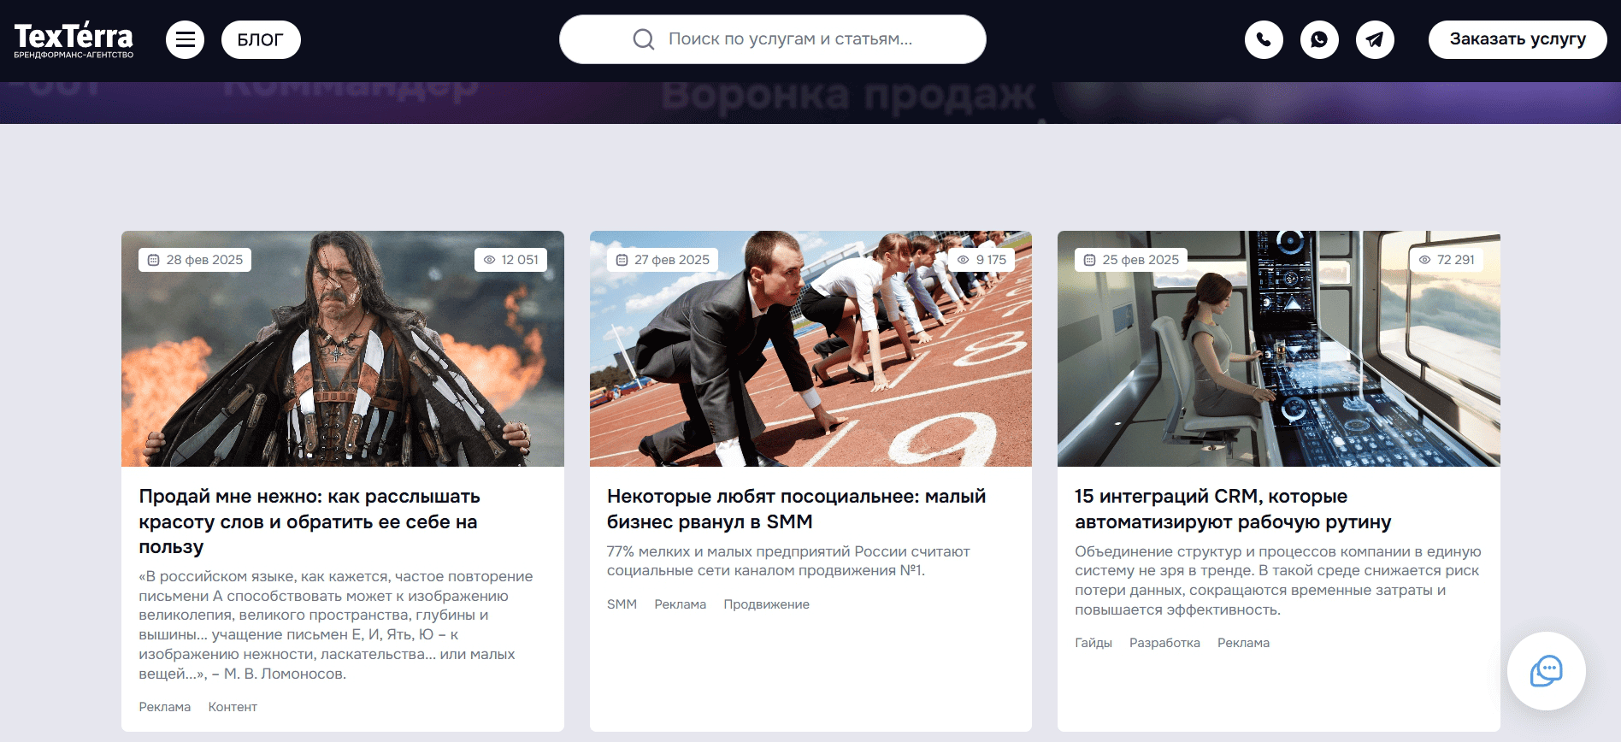The width and height of the screenshot is (1621, 742).
Task: Open the WhatsApp contact icon
Action: point(1319,39)
